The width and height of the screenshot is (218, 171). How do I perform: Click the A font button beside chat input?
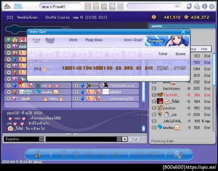[x=125, y=139]
